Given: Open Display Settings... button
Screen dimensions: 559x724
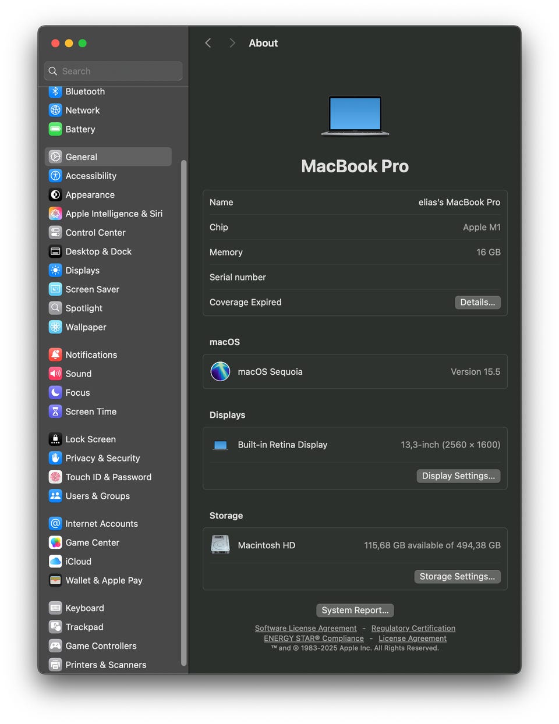Looking at the screenshot, I should [458, 475].
